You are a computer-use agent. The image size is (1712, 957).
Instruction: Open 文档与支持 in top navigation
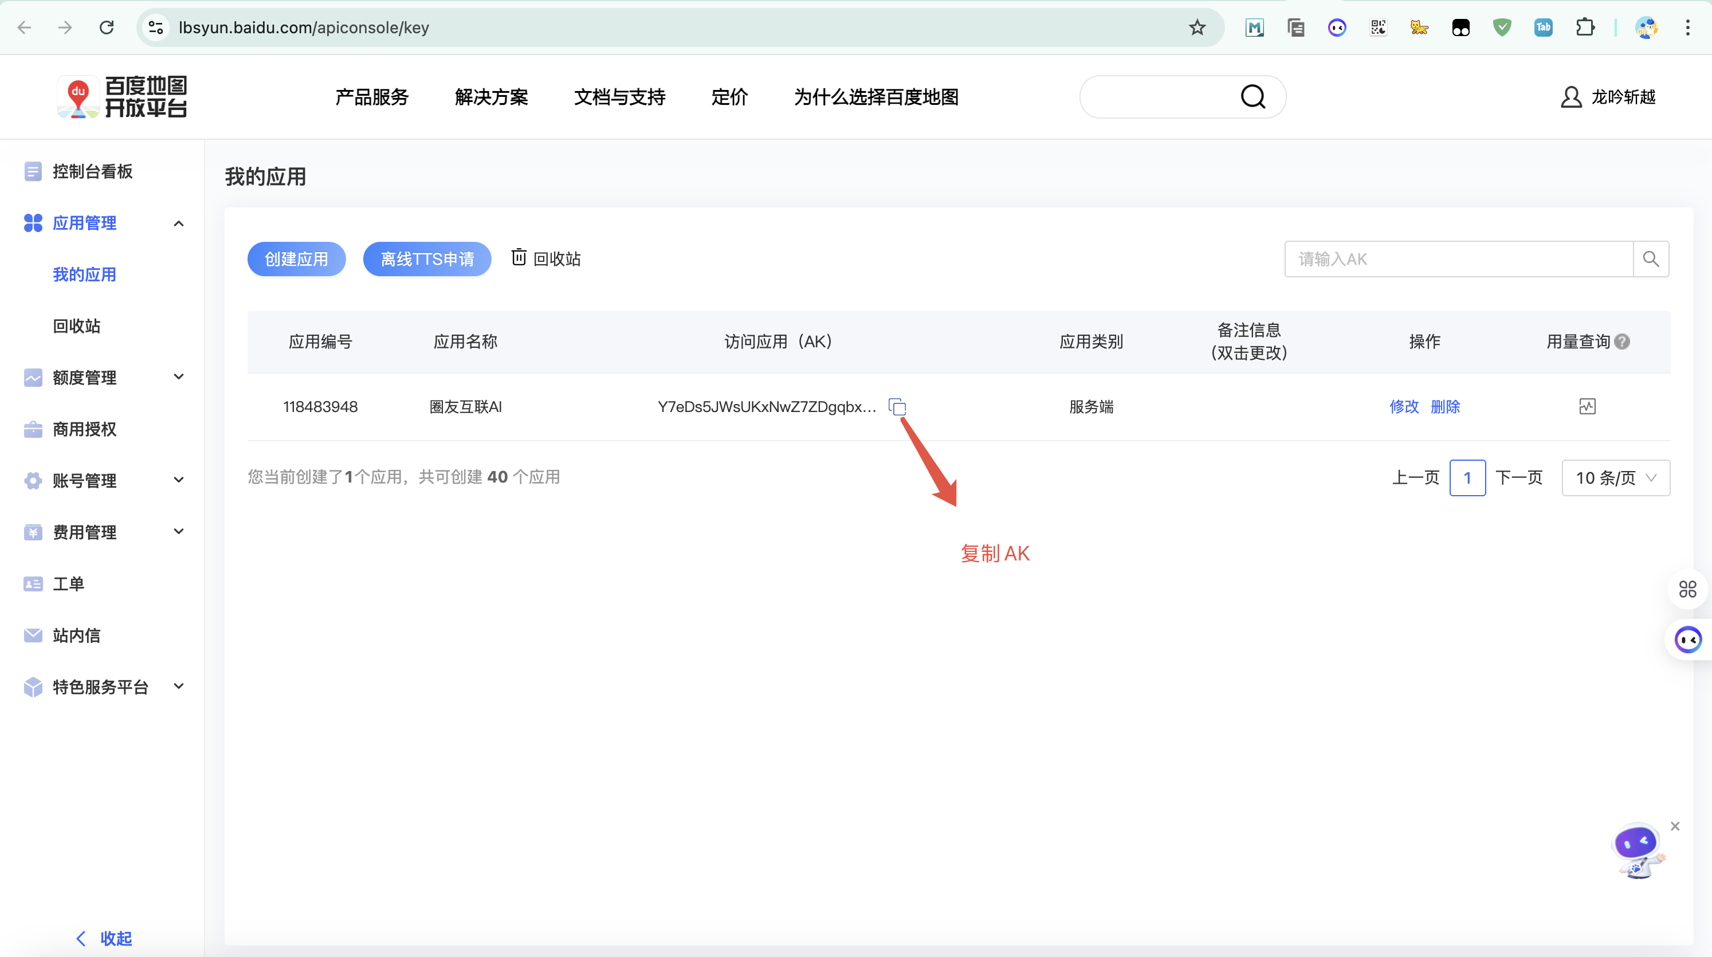click(619, 97)
